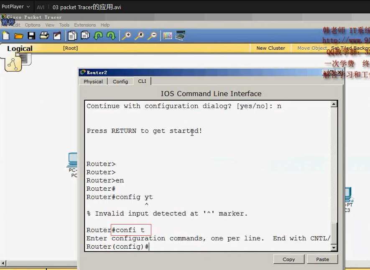The image size is (370, 270).
Task: Click the "Continue with configuration dialog?" line
Action: tap(184, 106)
